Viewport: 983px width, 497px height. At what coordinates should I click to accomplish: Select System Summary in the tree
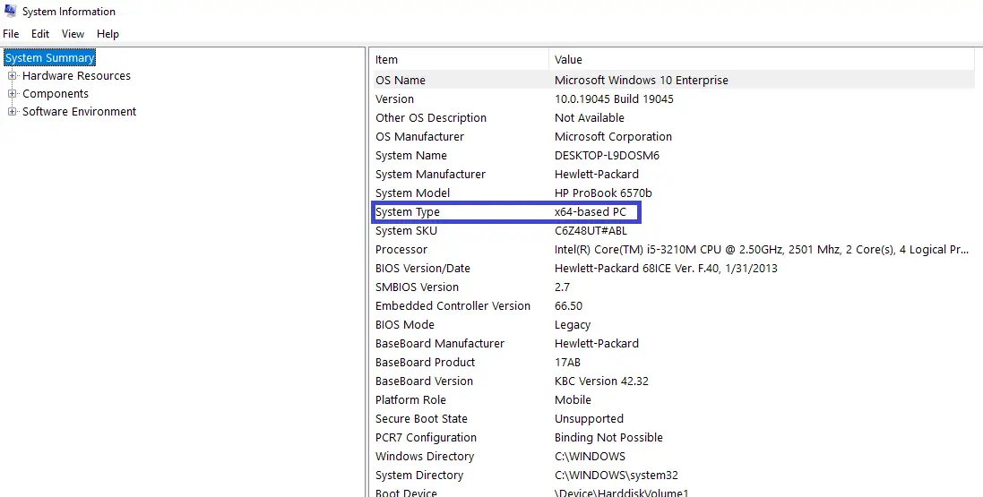[49, 57]
